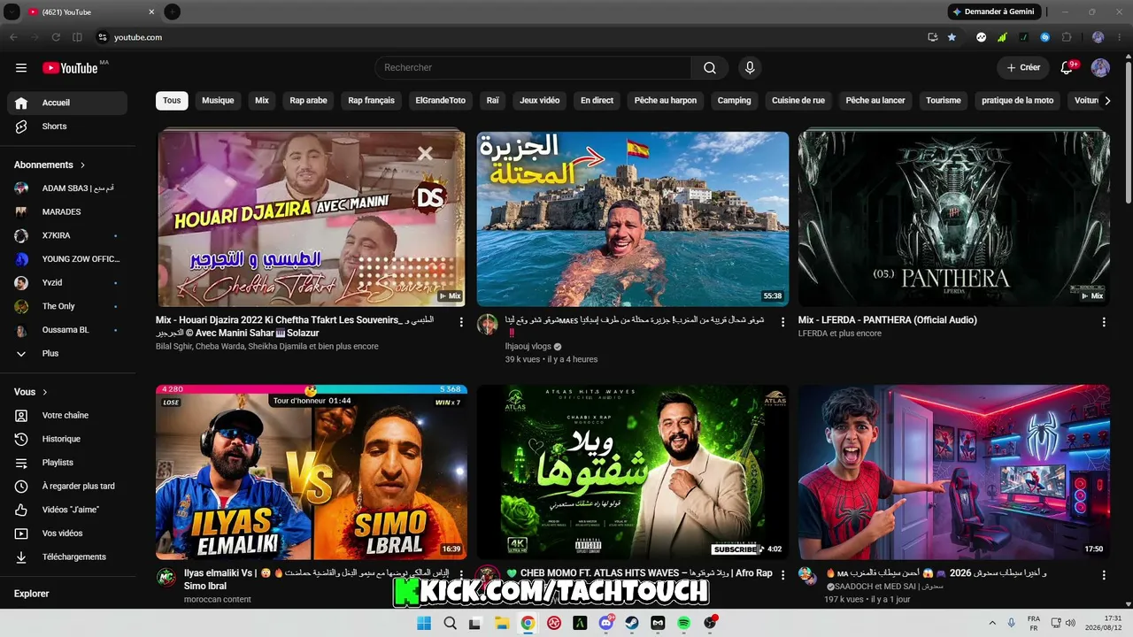Open File Explorer from the taskbar
Viewport: 1133px width, 637px height.
[502, 623]
